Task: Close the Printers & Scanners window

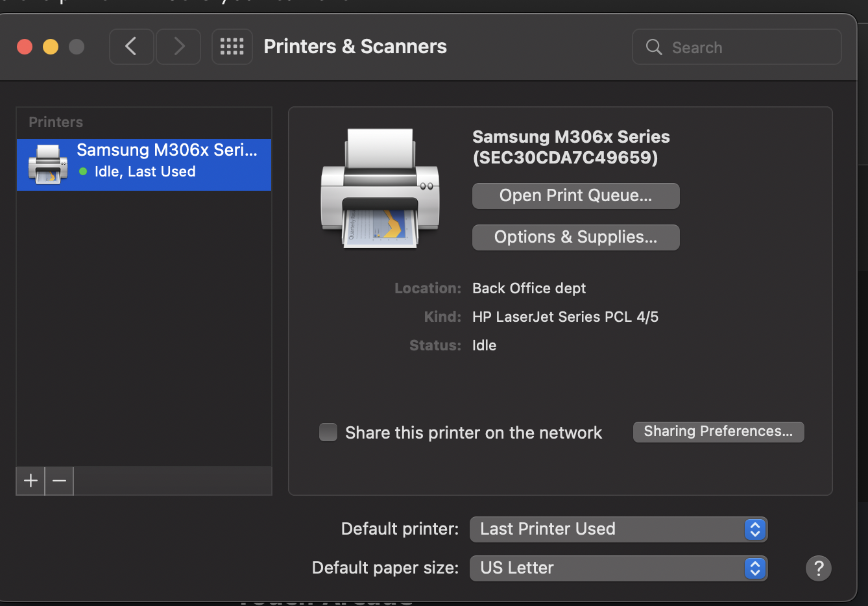Action: click(x=25, y=47)
